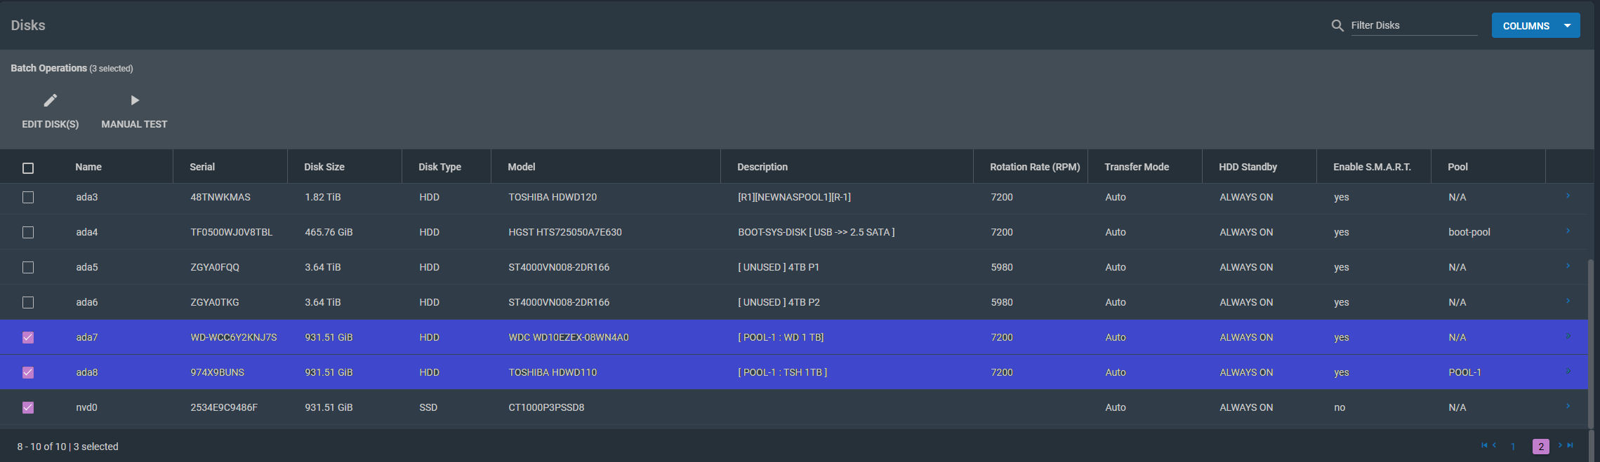Open the Columns dropdown

[1535, 26]
